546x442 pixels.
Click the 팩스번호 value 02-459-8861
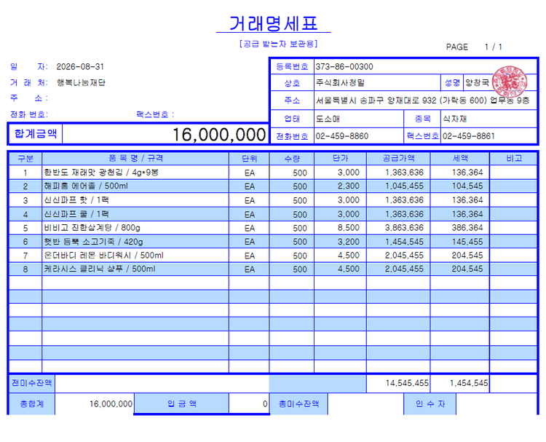[468, 136]
